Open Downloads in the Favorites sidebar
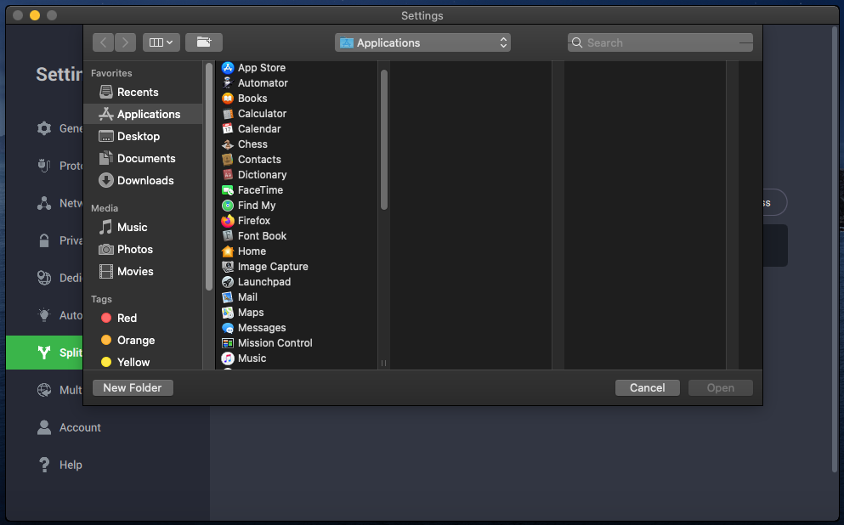Viewport: 844px width, 525px height. click(x=144, y=180)
